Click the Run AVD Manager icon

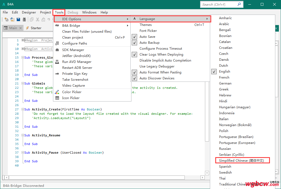pos(57,62)
